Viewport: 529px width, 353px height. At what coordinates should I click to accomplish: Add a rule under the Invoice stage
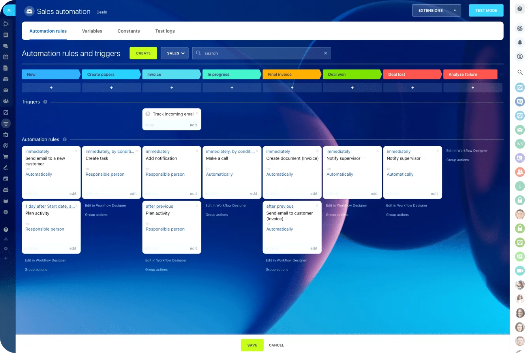pyautogui.click(x=172, y=88)
